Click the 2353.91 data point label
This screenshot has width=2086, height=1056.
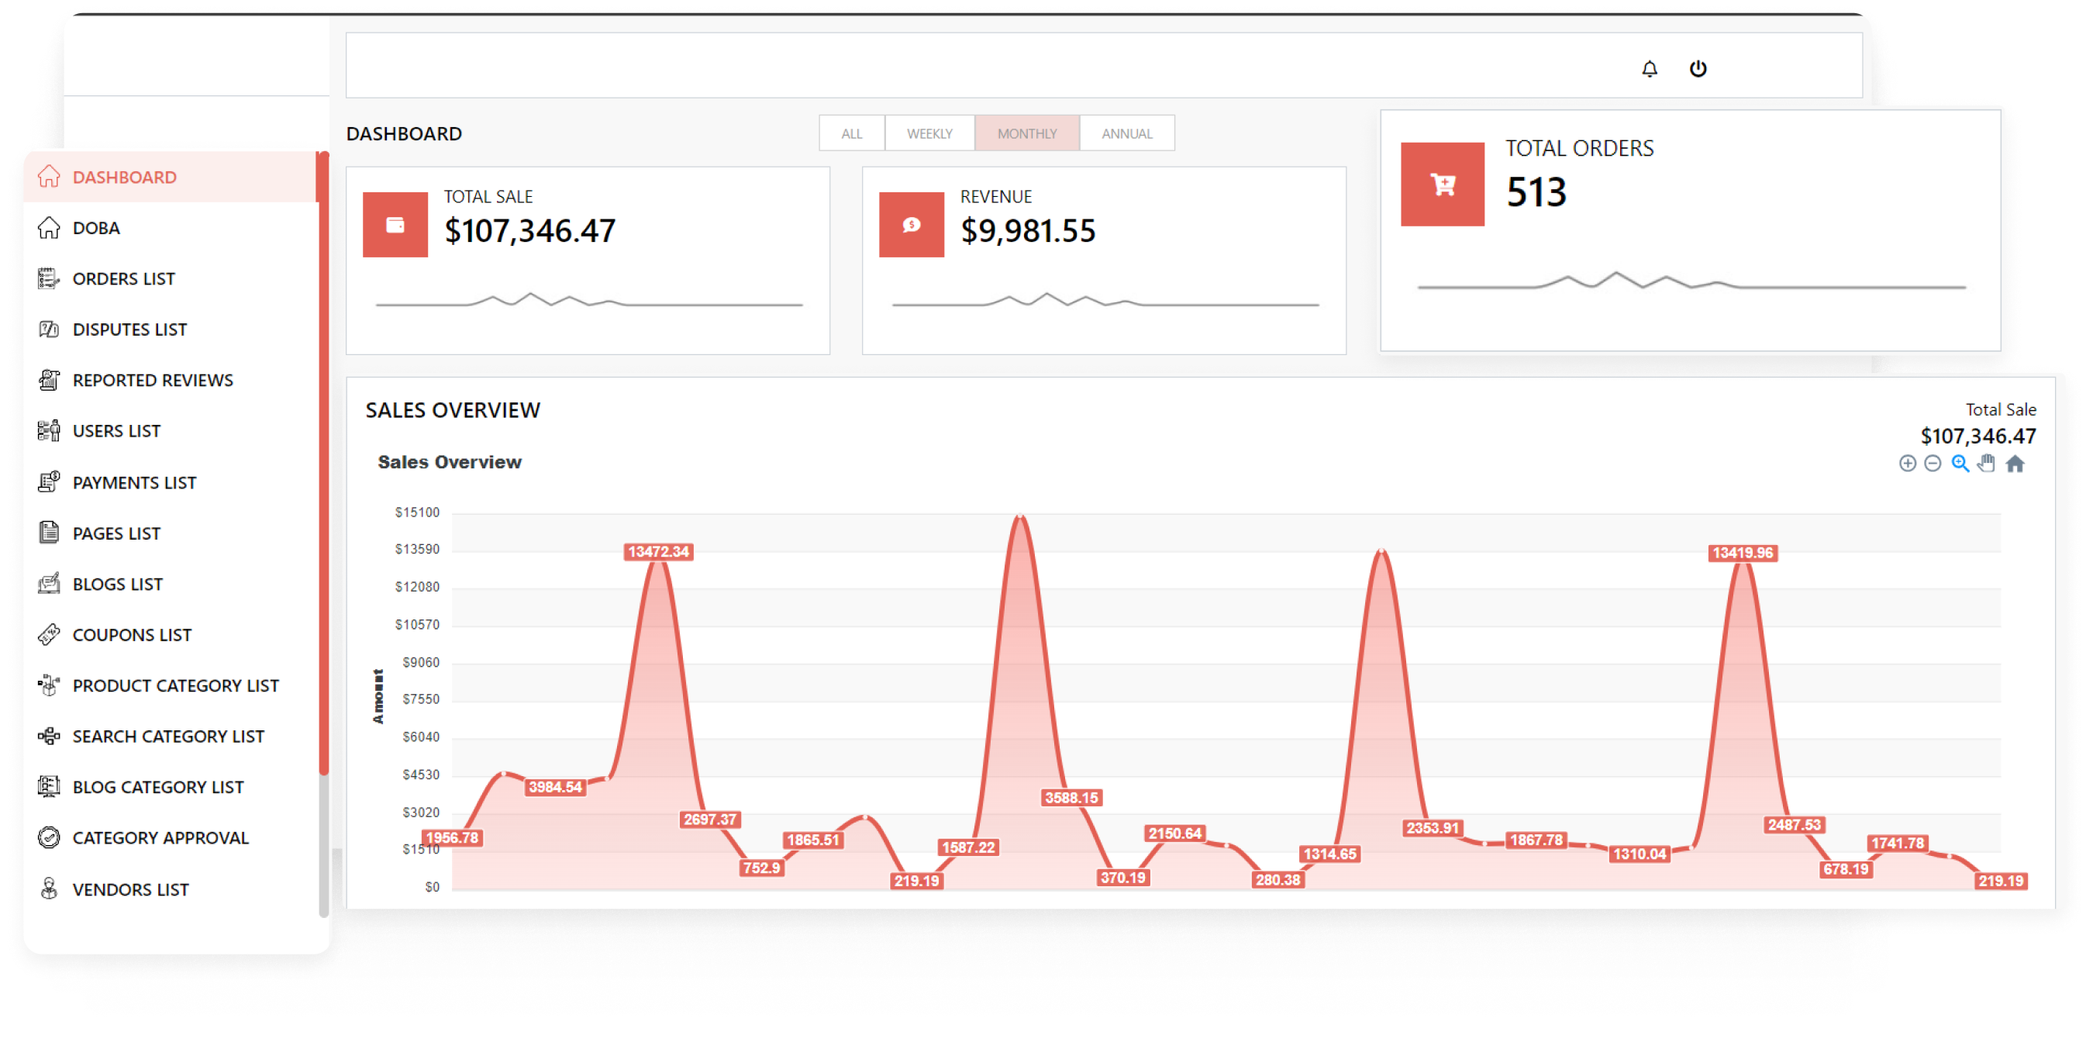pos(1433,827)
